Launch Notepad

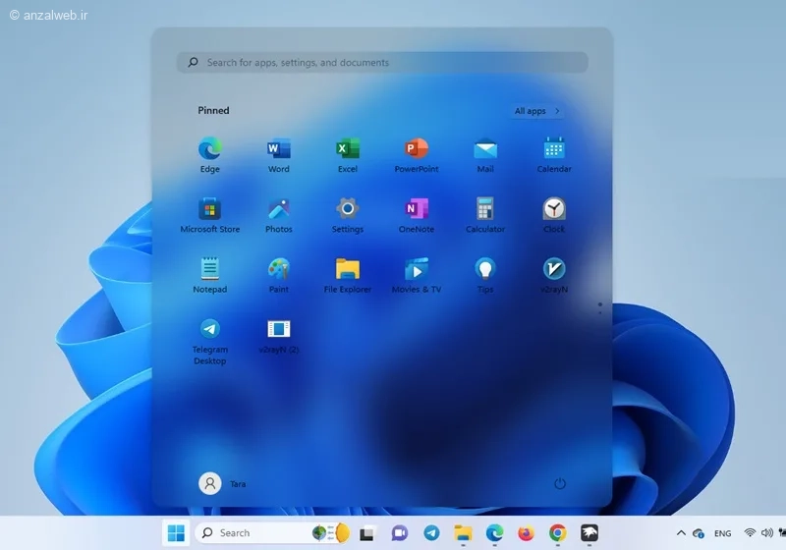tap(209, 276)
